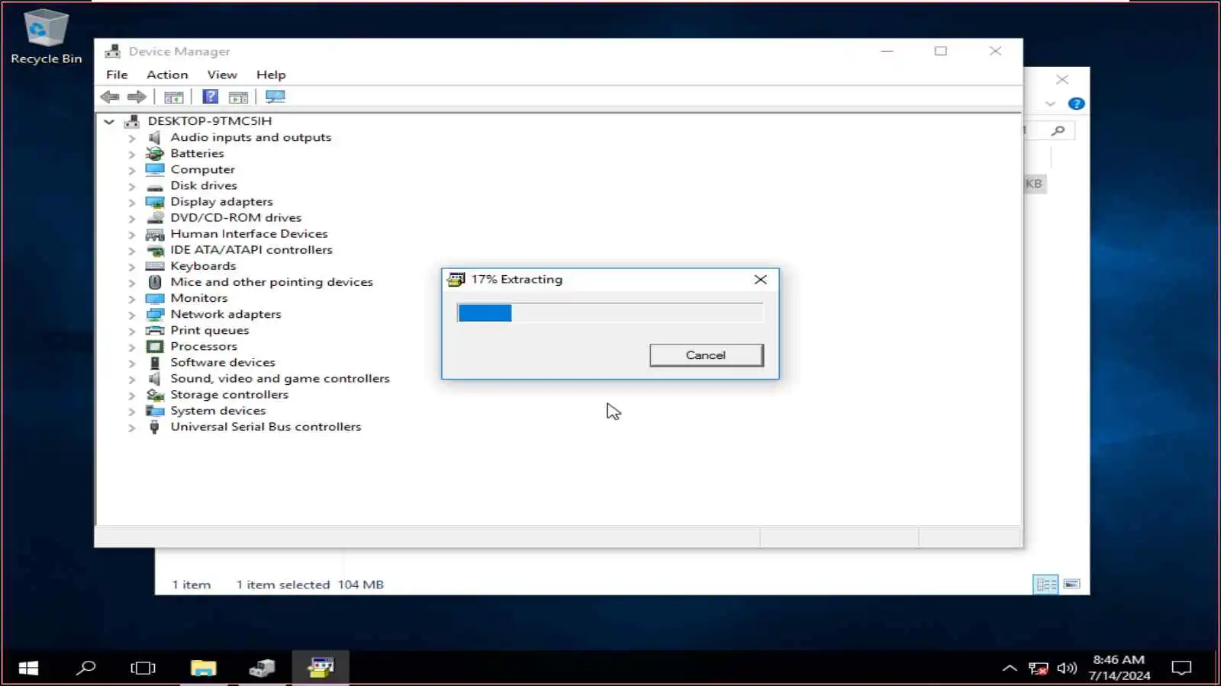Expand the ribbon chevron in the Explorer window
Viewport: 1221px width, 686px height.
pyautogui.click(x=1051, y=104)
